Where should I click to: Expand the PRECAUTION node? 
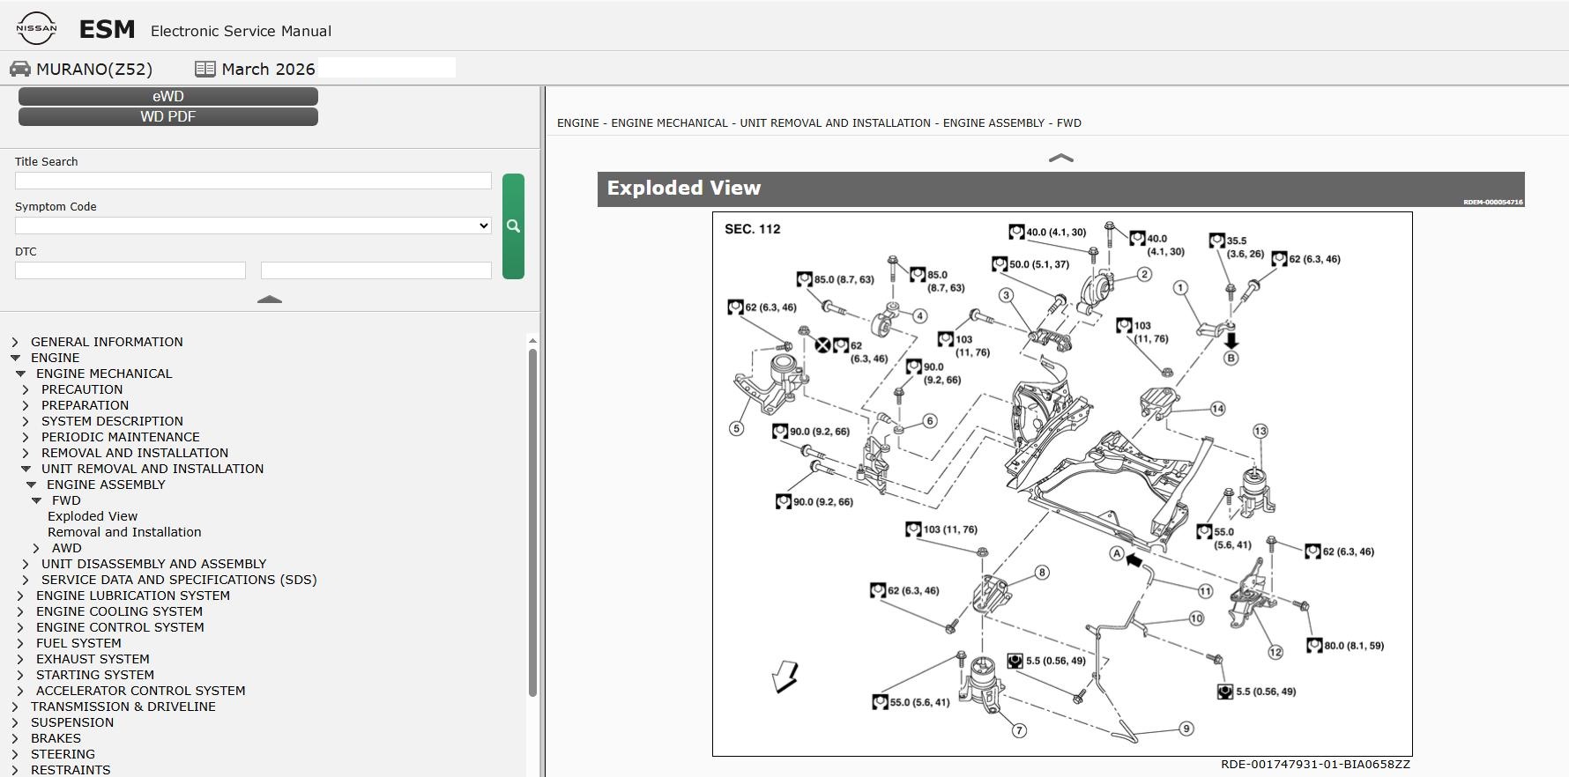26,389
